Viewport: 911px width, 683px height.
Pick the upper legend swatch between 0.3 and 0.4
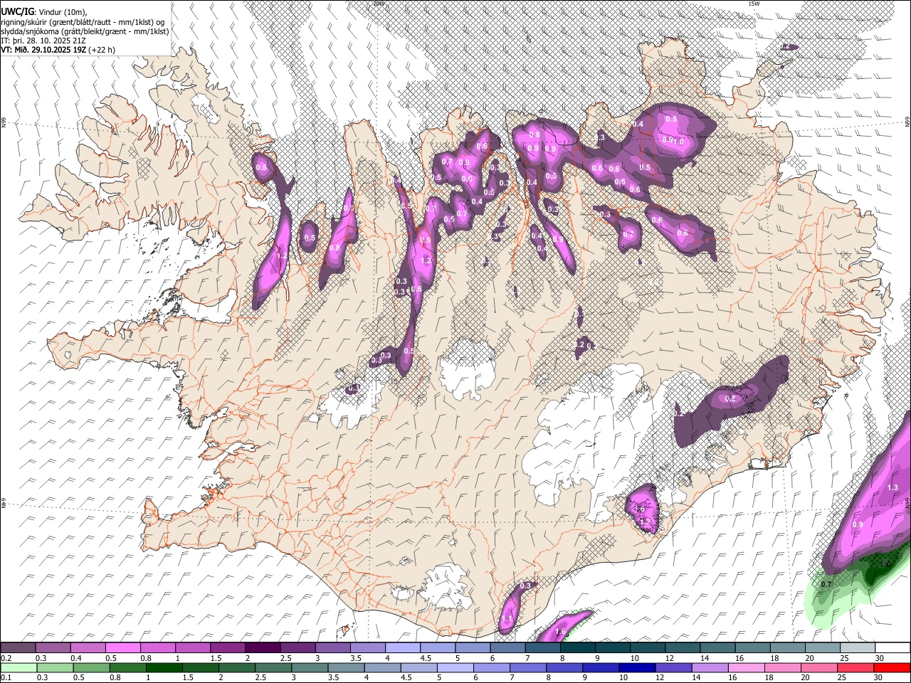53,647
